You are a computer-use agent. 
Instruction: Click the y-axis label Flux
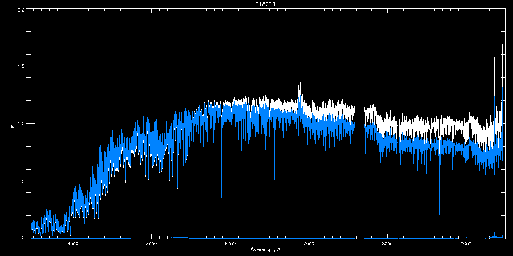pos(12,124)
